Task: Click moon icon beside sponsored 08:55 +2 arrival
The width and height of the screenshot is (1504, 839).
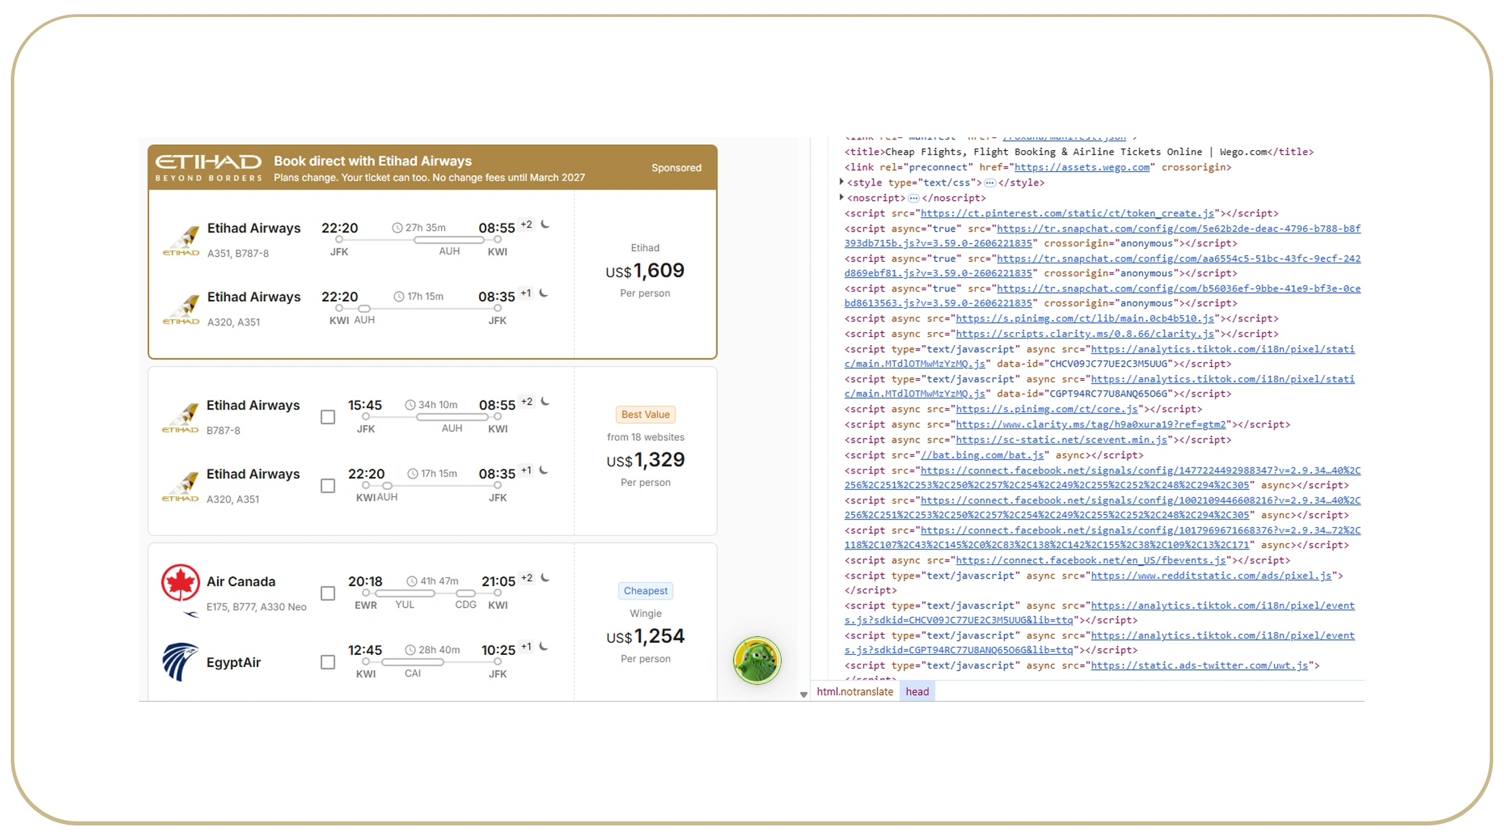Action: [x=545, y=225]
